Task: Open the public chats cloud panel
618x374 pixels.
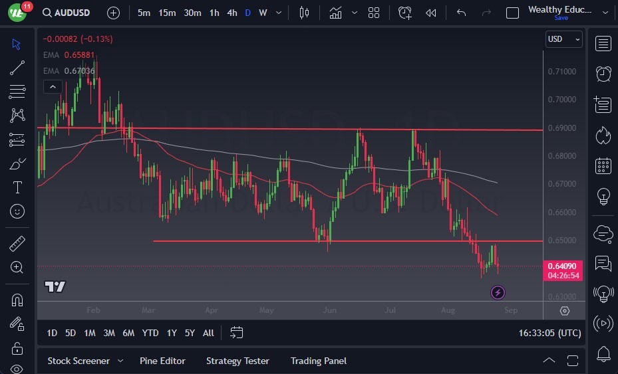Action: coord(603,234)
